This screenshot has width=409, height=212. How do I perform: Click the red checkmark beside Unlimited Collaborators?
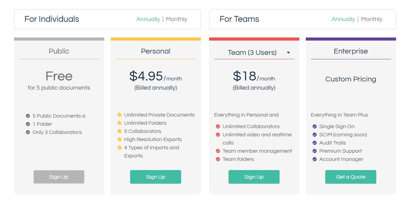click(x=218, y=126)
